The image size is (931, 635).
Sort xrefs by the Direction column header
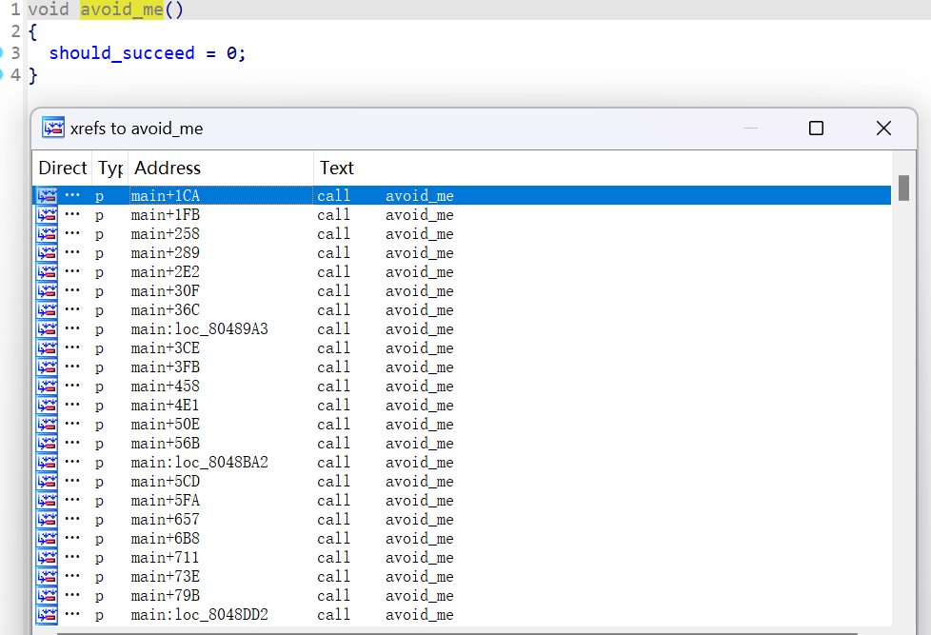(x=62, y=169)
